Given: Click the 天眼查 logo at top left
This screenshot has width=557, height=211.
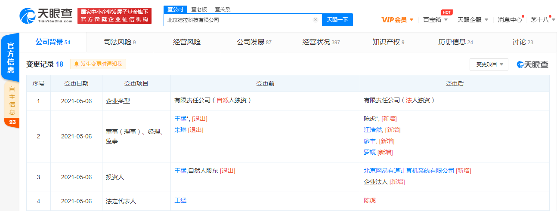Looking at the screenshot, I should [x=46, y=15].
